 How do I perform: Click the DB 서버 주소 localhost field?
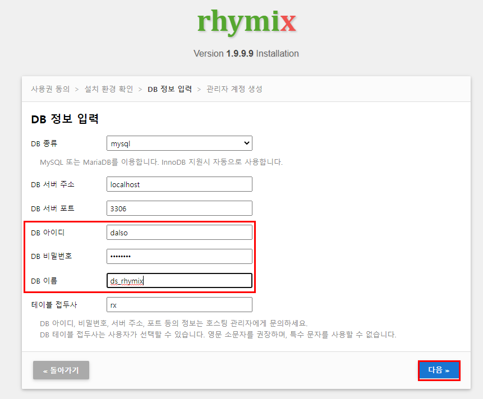pyautogui.click(x=180, y=184)
